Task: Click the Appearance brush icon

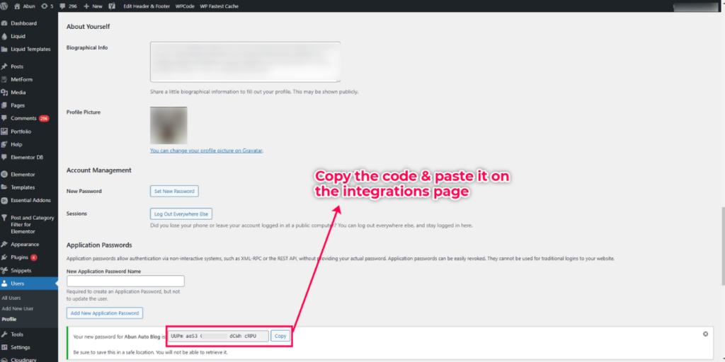Action: coord(4,244)
